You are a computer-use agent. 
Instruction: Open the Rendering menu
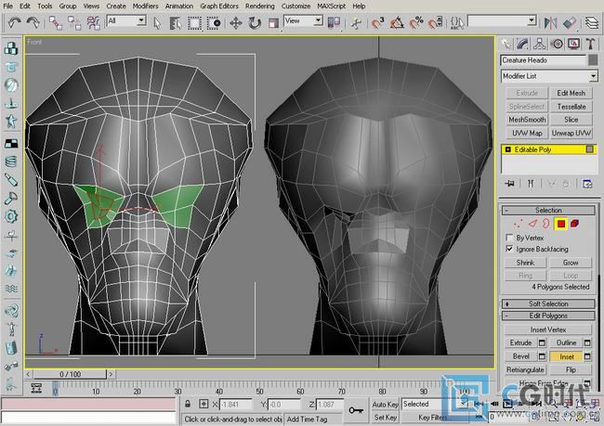click(260, 6)
